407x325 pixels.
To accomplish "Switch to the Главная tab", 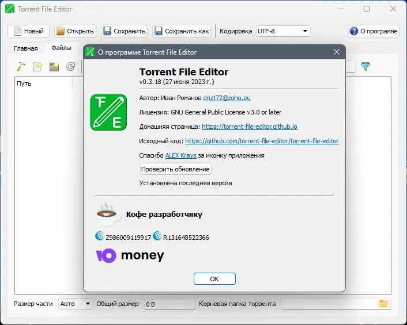I will 26,48.
